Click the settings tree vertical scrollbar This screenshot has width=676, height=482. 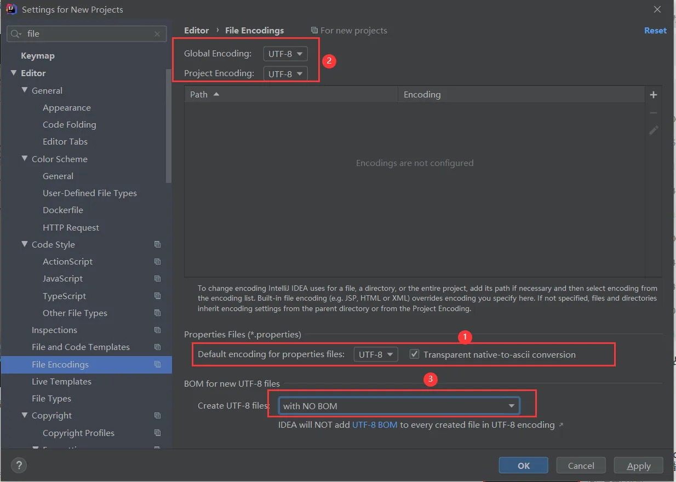point(169,126)
